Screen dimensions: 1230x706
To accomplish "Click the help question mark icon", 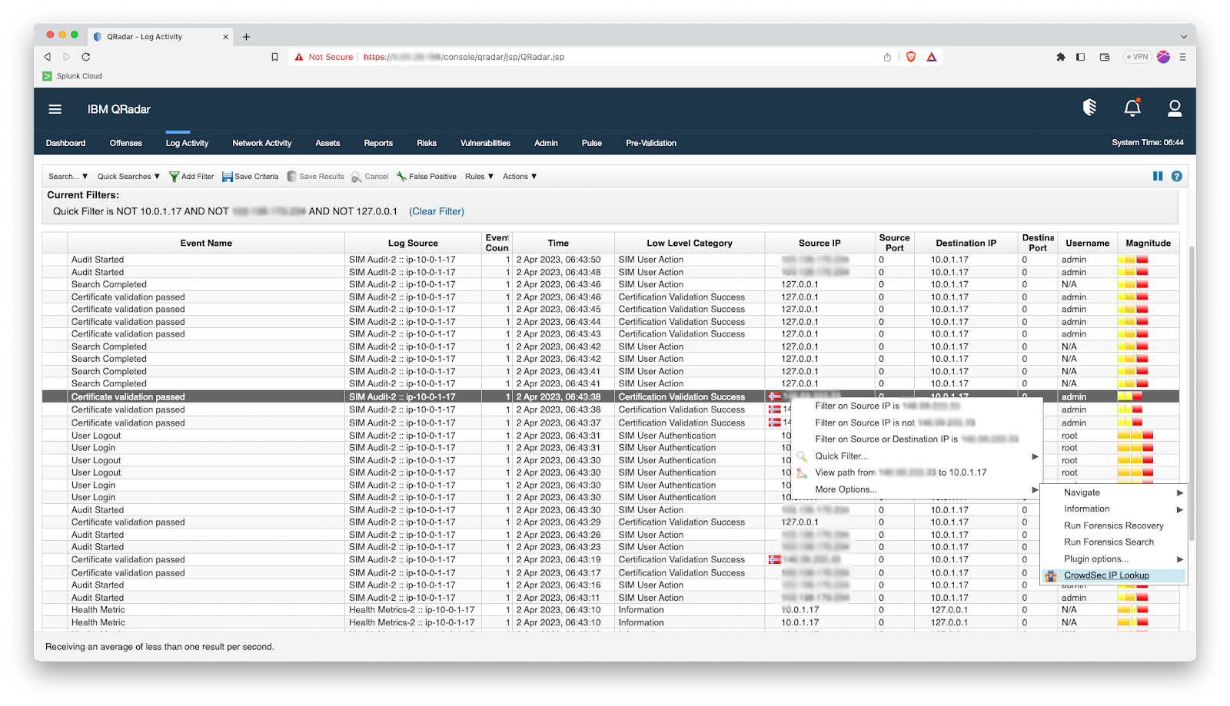I will pos(1176,177).
